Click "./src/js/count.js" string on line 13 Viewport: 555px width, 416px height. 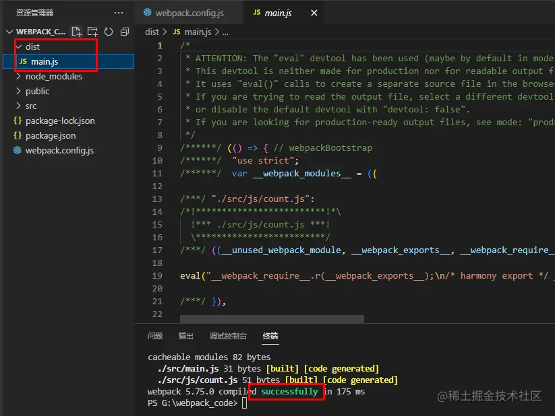click(x=260, y=199)
